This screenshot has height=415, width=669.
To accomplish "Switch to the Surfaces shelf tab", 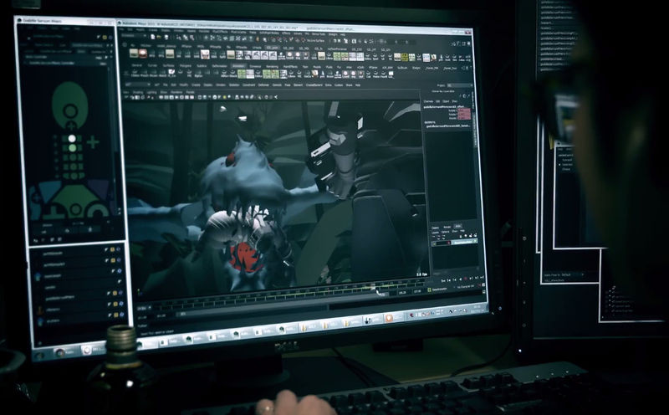I will click(x=169, y=66).
